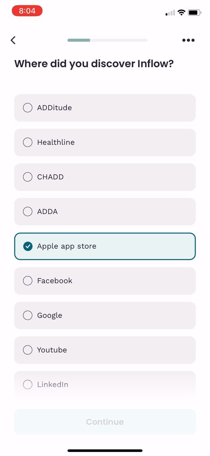Pick the ADDA option
Image resolution: width=210 pixels, height=456 pixels.
click(x=105, y=212)
